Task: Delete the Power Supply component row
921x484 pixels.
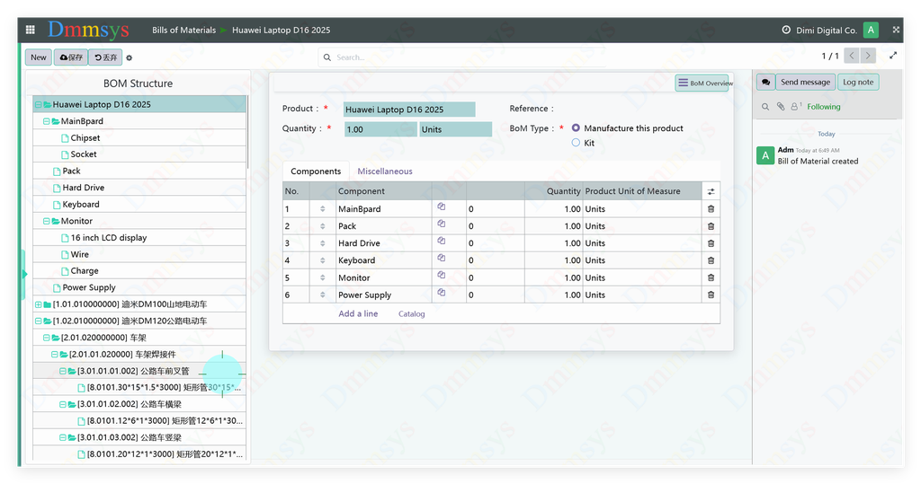Action: [x=711, y=295]
